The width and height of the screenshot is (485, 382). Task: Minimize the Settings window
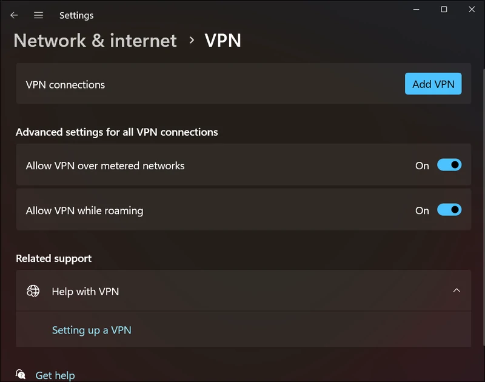click(416, 10)
